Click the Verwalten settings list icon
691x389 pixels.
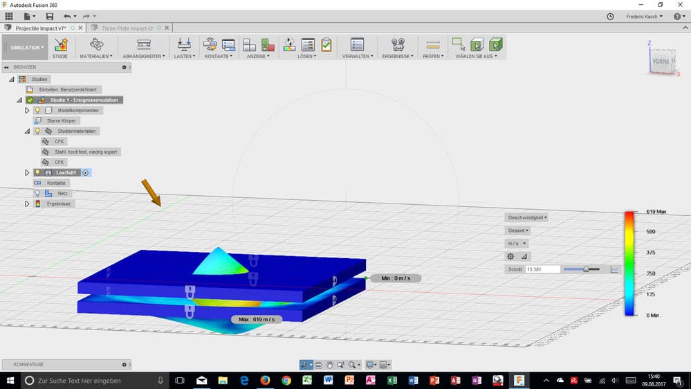tap(357, 44)
